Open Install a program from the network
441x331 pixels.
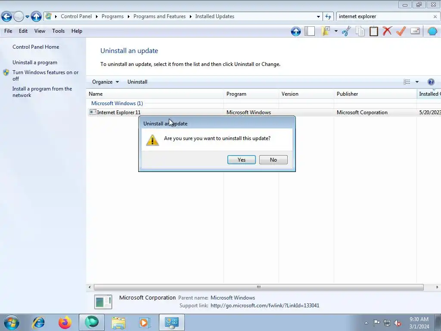pos(42,92)
